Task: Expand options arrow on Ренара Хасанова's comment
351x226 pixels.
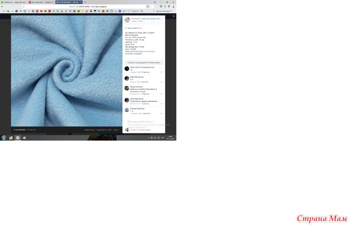Action: point(161,113)
